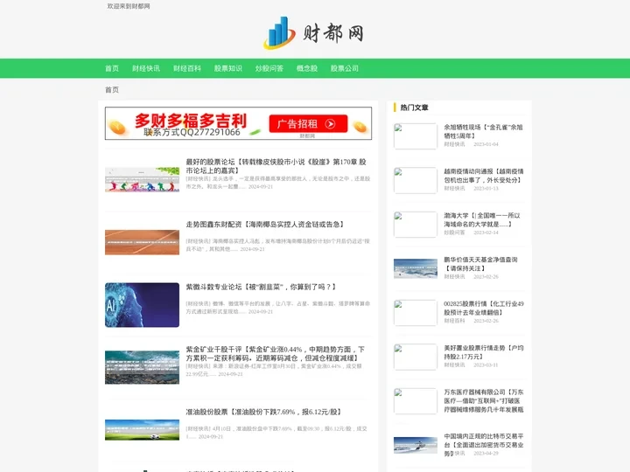The height and width of the screenshot is (472, 630).
Task: Click broken image beside 万东医疗器械 article
Action: pyautogui.click(x=416, y=401)
